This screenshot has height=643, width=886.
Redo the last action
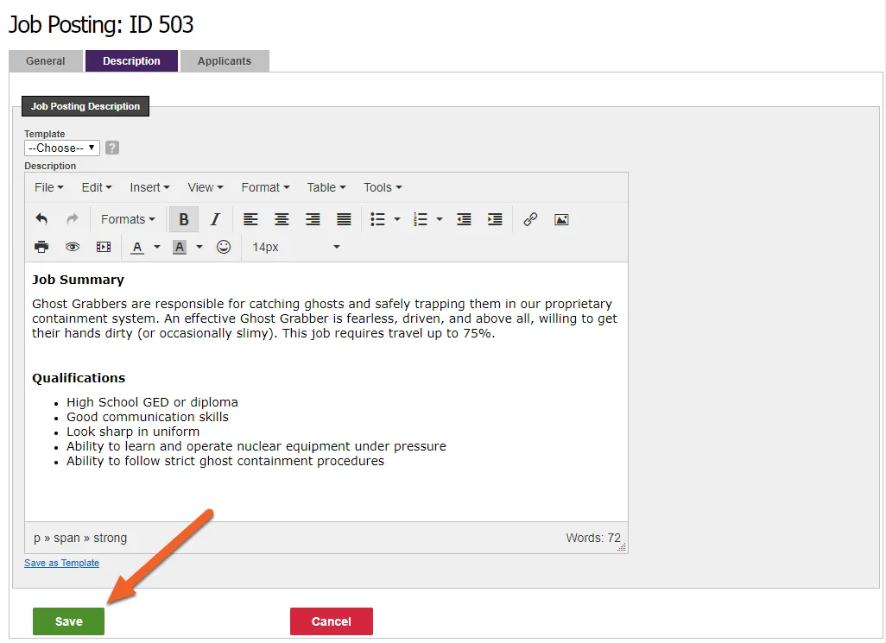click(x=73, y=219)
